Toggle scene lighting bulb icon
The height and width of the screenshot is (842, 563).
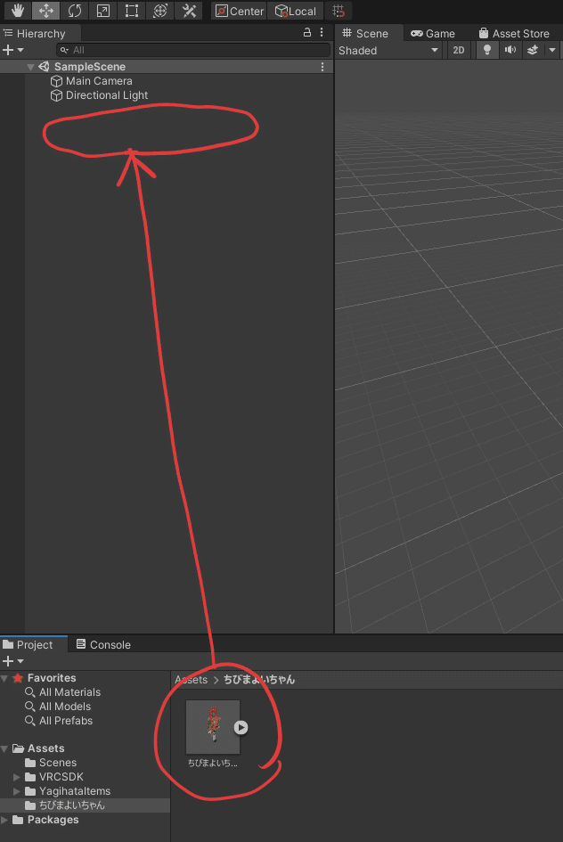486,51
